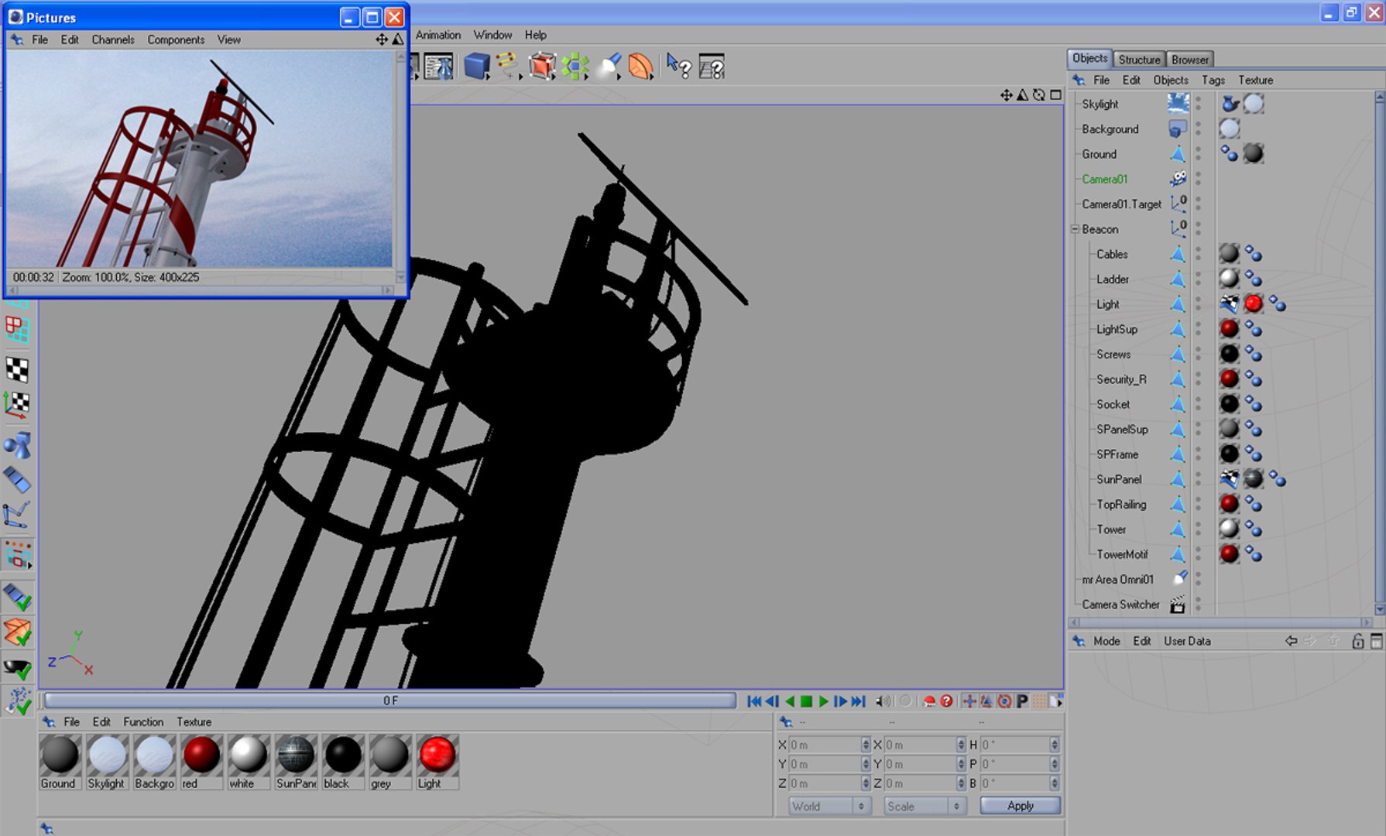Open the orange deformer objects icon
1386x836 pixels.
click(641, 67)
